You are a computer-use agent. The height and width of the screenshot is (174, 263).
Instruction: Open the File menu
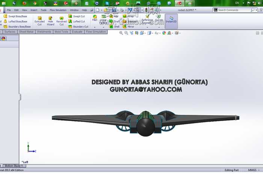[9, 10]
